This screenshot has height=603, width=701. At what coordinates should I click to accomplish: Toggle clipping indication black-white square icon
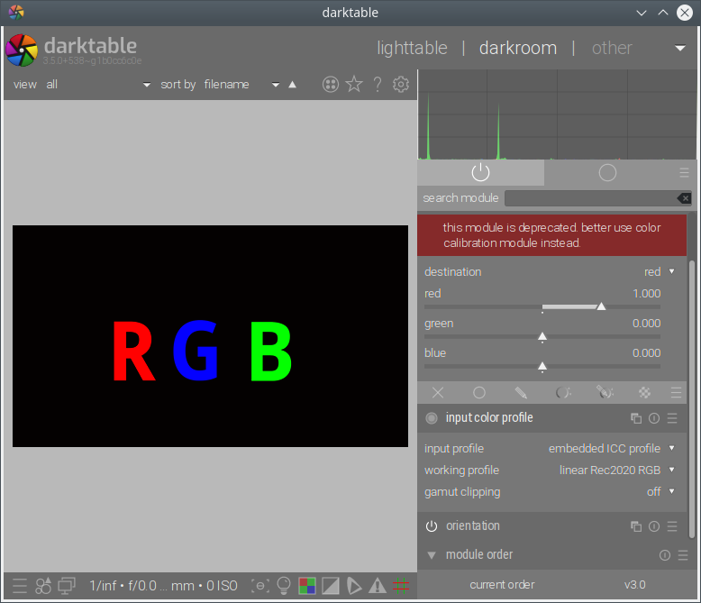tap(331, 586)
